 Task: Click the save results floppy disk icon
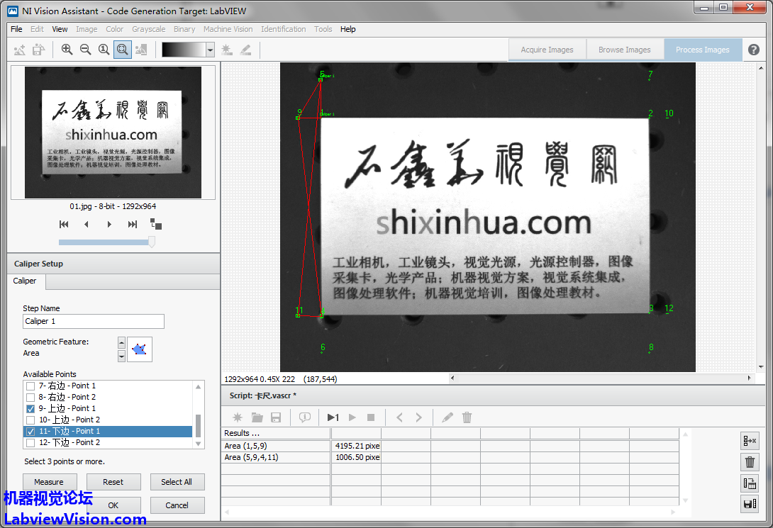point(749,505)
